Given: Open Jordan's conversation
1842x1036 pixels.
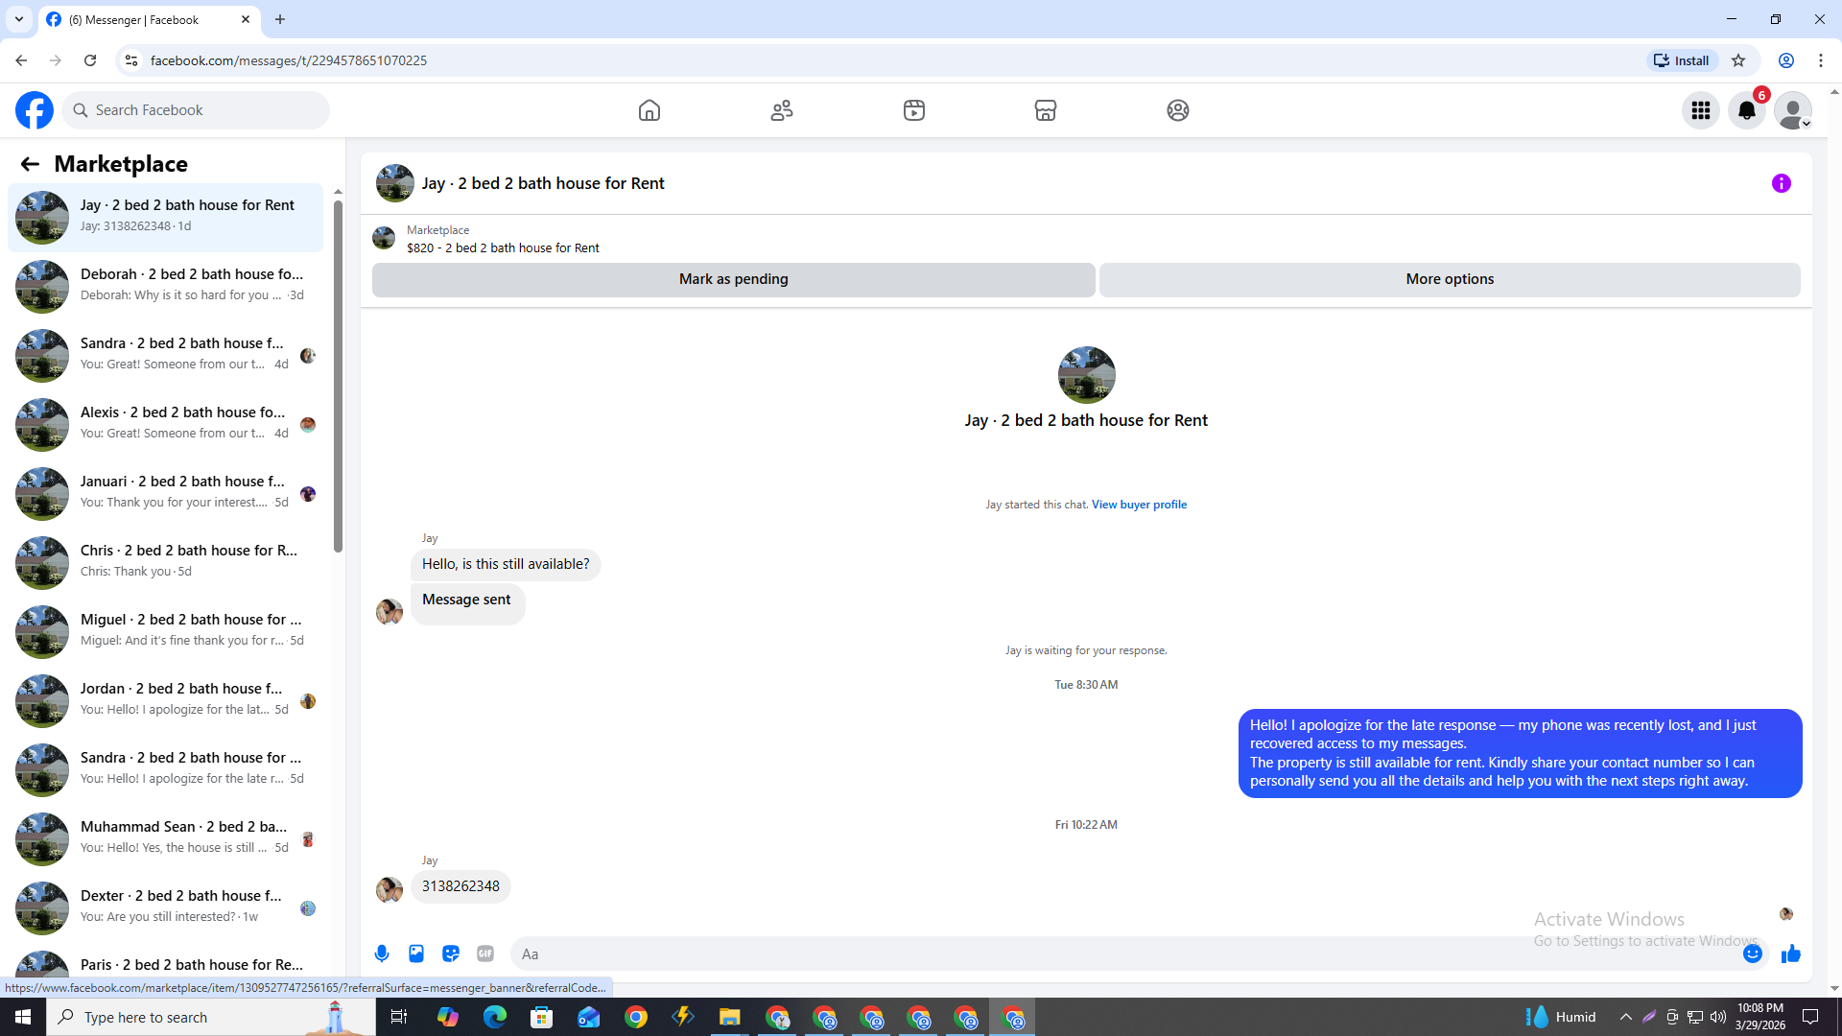Looking at the screenshot, I should (166, 699).
